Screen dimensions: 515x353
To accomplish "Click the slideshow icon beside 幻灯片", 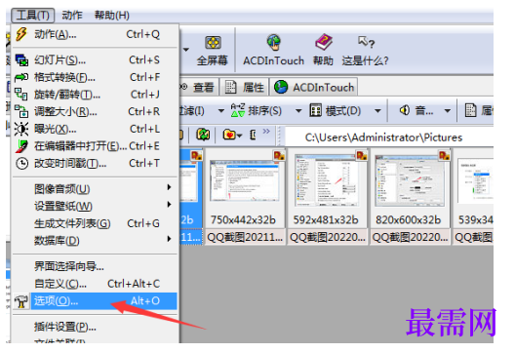I will pos(21,60).
